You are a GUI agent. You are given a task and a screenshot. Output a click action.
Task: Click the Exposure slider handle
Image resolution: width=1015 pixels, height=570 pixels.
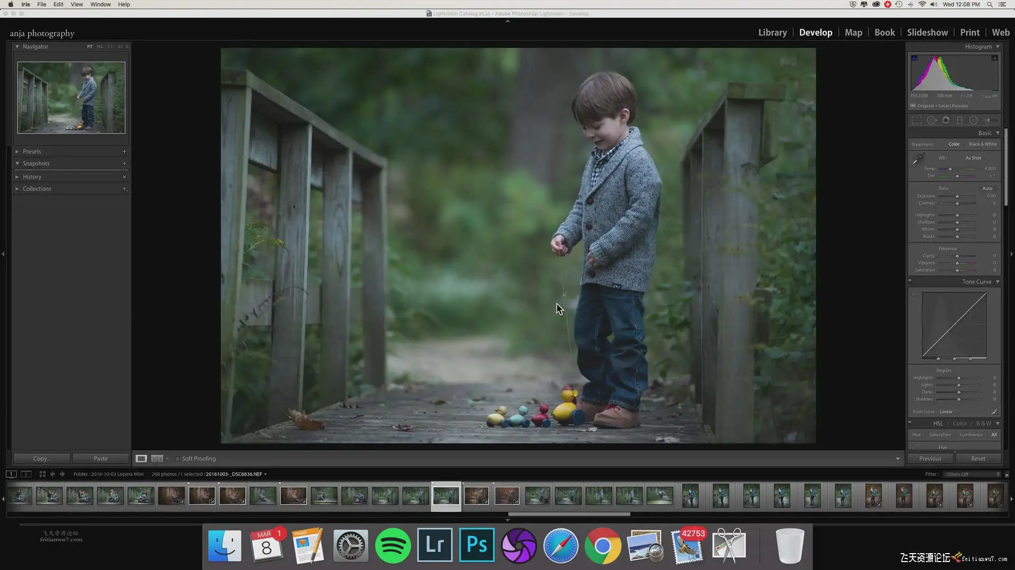point(957,196)
